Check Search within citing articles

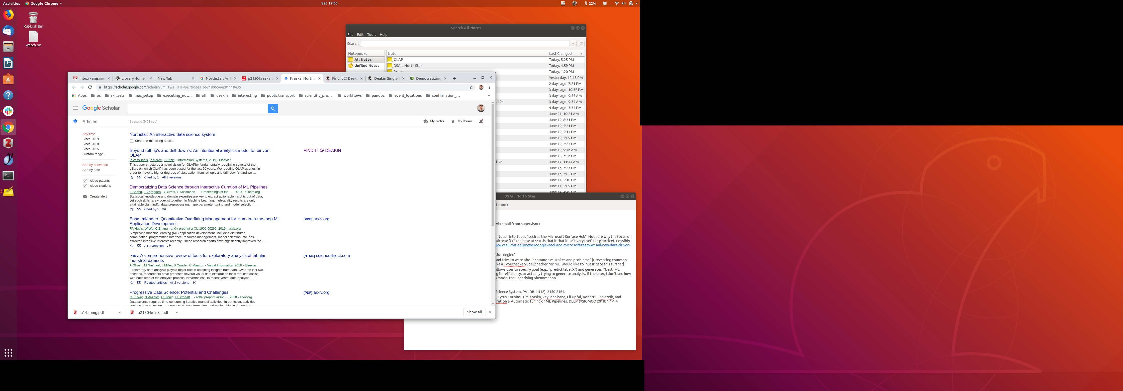(132, 141)
